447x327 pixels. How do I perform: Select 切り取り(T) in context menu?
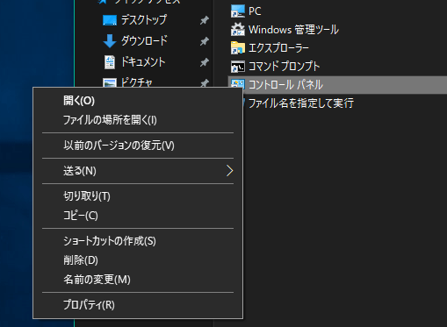tap(138, 196)
